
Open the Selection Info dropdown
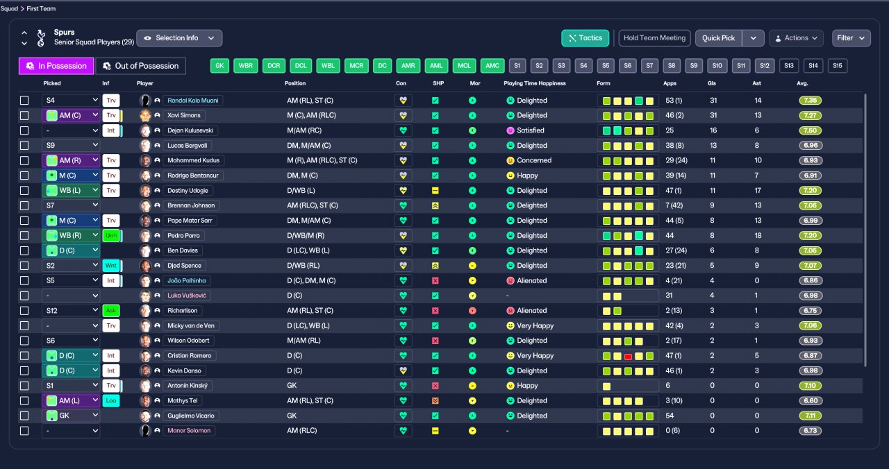click(179, 38)
